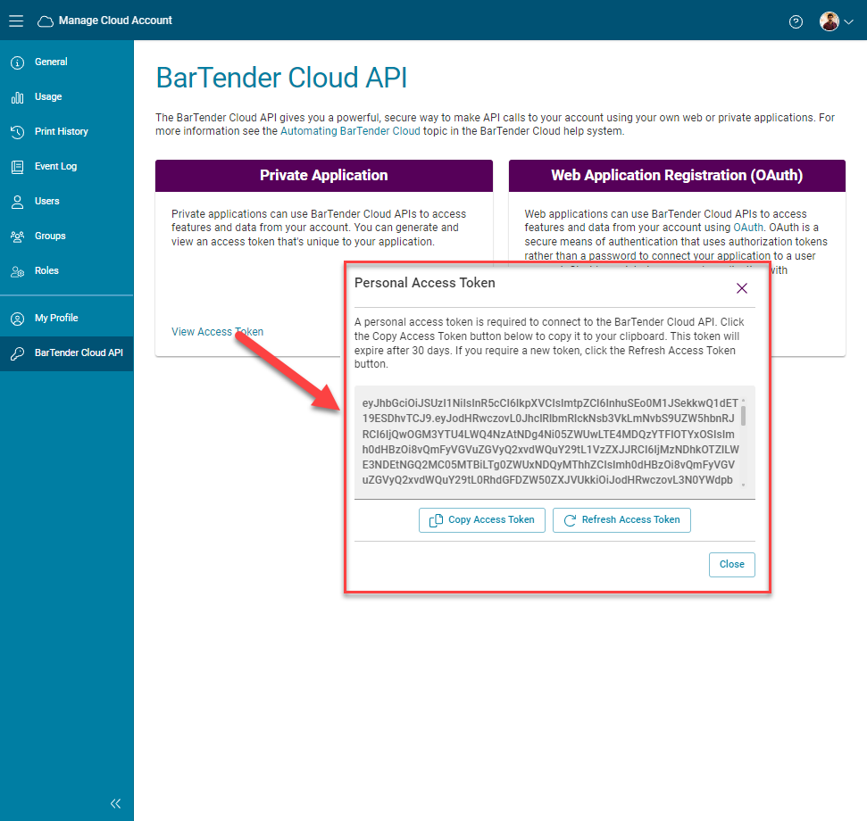
Task: Click the Refresh Access Token button
Action: [x=621, y=520]
